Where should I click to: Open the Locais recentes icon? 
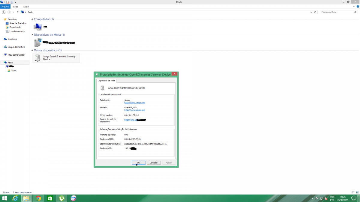[7, 31]
